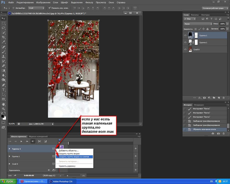Screen dimensions: 230x184
Task: Click the пуск Start button
Action: pos(8,181)
